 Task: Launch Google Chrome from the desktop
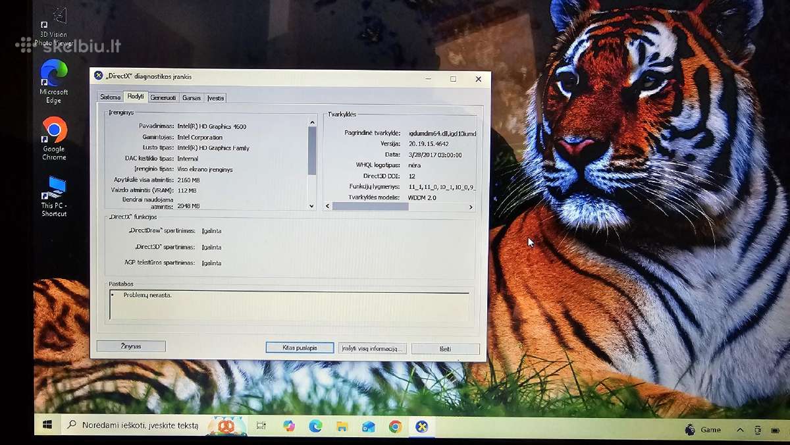[54, 139]
